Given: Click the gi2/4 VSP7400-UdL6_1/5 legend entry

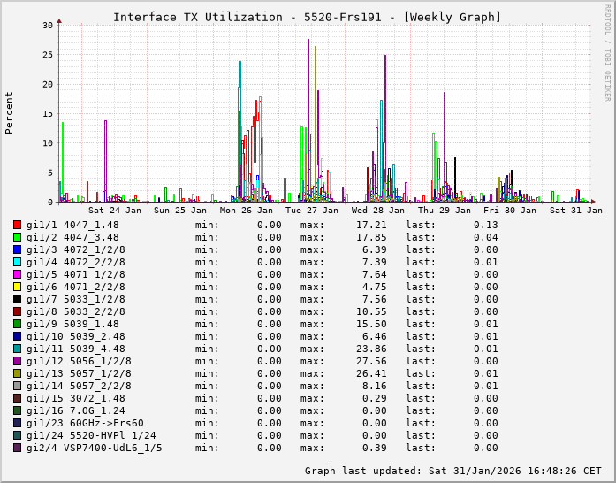Looking at the screenshot, I should (x=95, y=448).
